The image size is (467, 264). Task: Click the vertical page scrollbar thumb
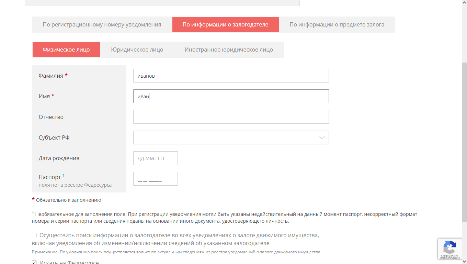click(464, 141)
